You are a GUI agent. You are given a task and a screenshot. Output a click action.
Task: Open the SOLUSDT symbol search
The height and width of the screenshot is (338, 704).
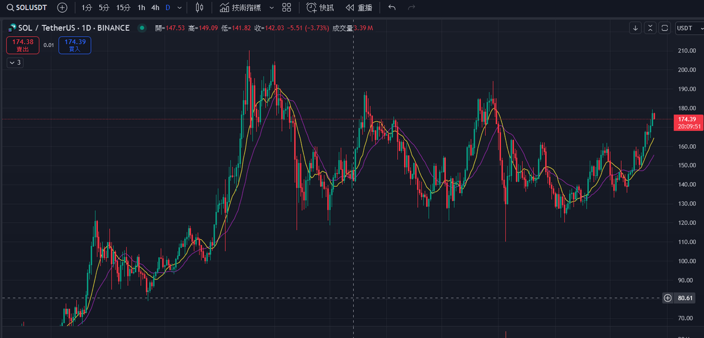click(26, 8)
